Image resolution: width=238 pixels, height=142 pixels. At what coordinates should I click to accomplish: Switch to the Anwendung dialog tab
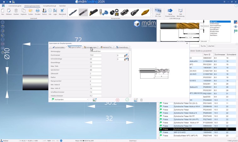pyautogui.click(x=122, y=47)
